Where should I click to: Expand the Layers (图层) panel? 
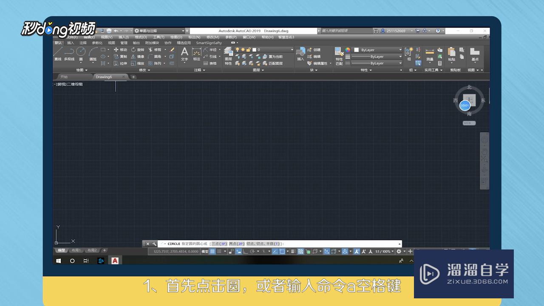(258, 70)
